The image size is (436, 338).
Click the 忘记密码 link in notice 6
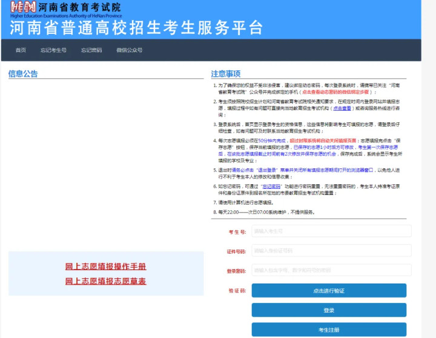tap(271, 187)
